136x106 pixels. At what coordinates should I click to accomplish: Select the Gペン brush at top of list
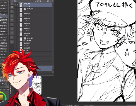[x=4, y=3]
